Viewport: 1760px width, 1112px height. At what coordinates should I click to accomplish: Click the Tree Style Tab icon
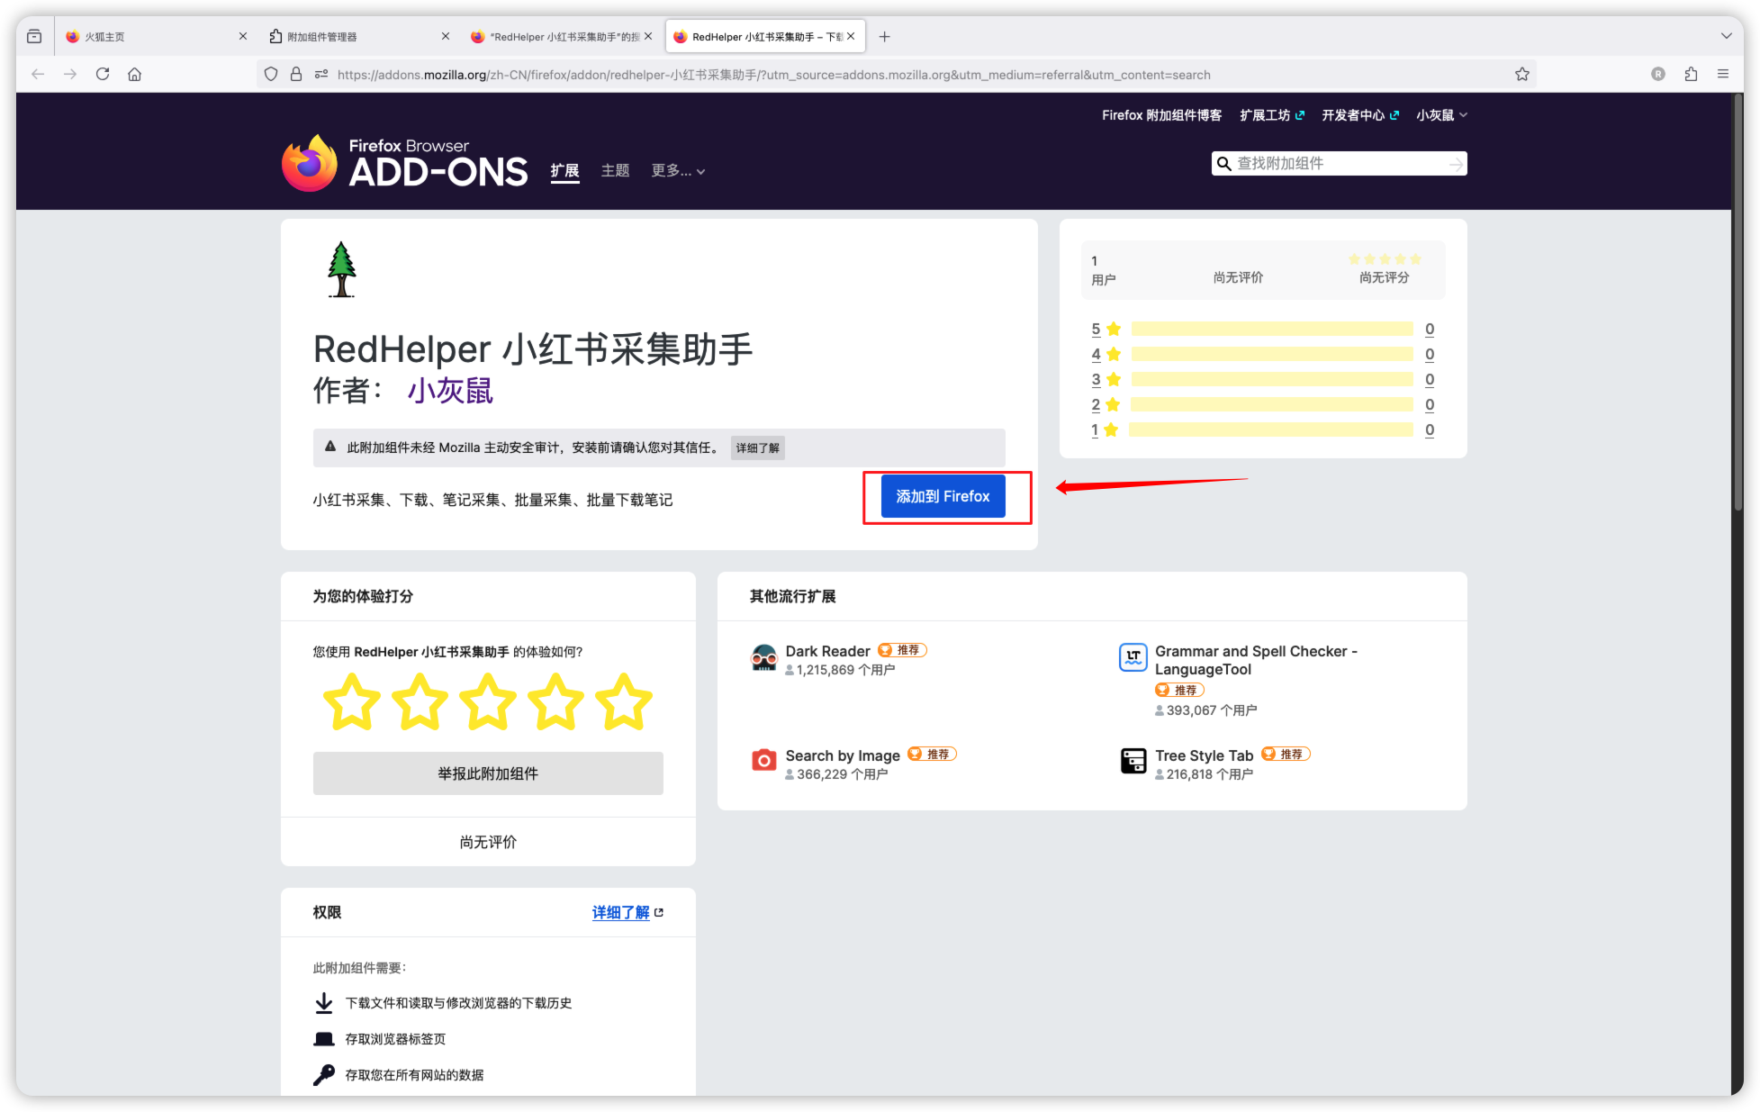1133,761
